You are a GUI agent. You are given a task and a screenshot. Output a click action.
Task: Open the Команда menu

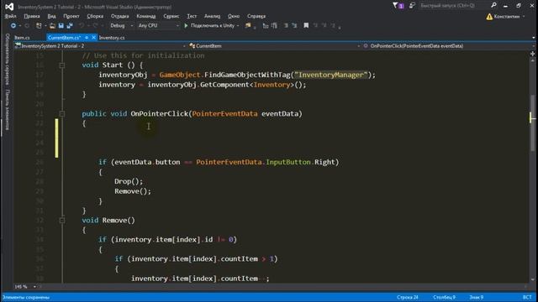click(145, 16)
